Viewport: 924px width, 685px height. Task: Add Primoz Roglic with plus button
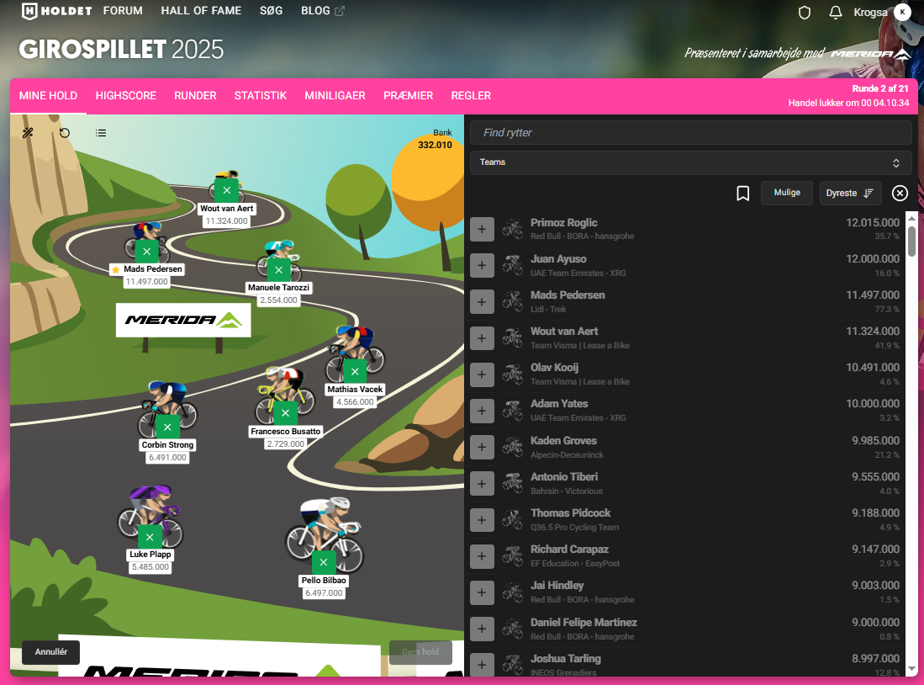(x=482, y=229)
